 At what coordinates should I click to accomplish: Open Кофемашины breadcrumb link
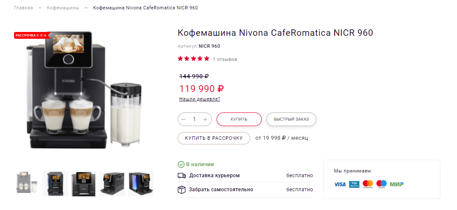point(63,8)
